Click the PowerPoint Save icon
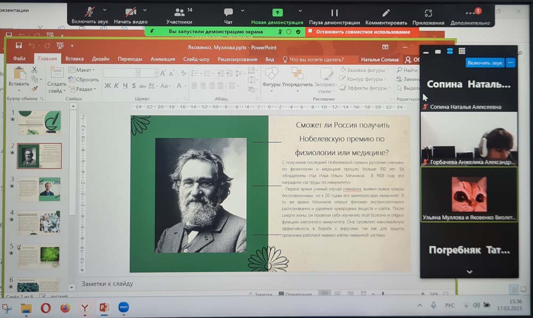The height and width of the screenshot is (318, 533). [x=19, y=46]
